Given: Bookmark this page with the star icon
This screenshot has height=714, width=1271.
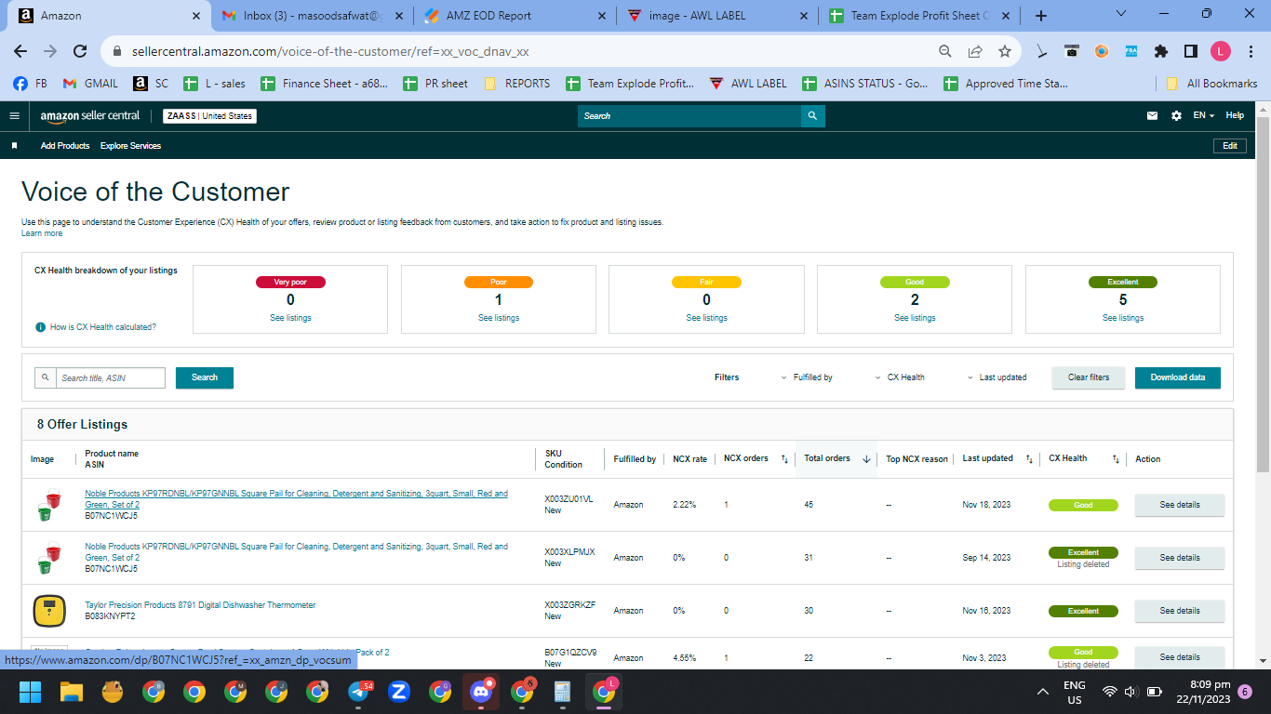Looking at the screenshot, I should tap(1005, 51).
